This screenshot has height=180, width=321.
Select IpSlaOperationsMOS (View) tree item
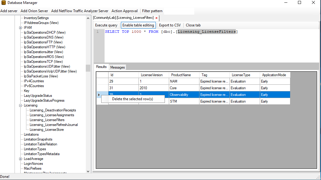click(44, 57)
